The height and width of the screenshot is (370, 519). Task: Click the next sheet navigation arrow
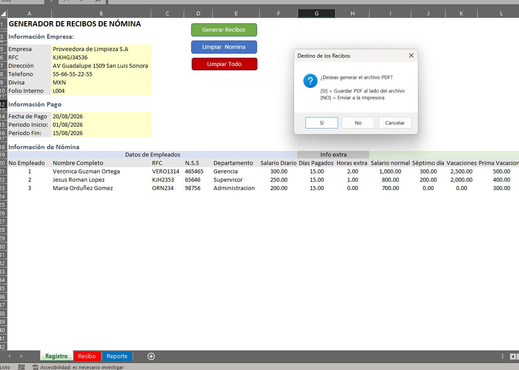tap(21, 356)
